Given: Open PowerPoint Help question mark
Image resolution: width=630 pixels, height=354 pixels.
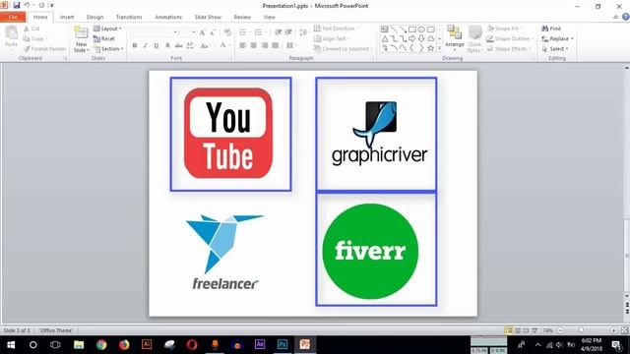Looking at the screenshot, I should (x=626, y=17).
